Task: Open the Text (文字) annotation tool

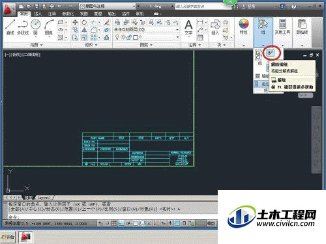Action: (188, 27)
